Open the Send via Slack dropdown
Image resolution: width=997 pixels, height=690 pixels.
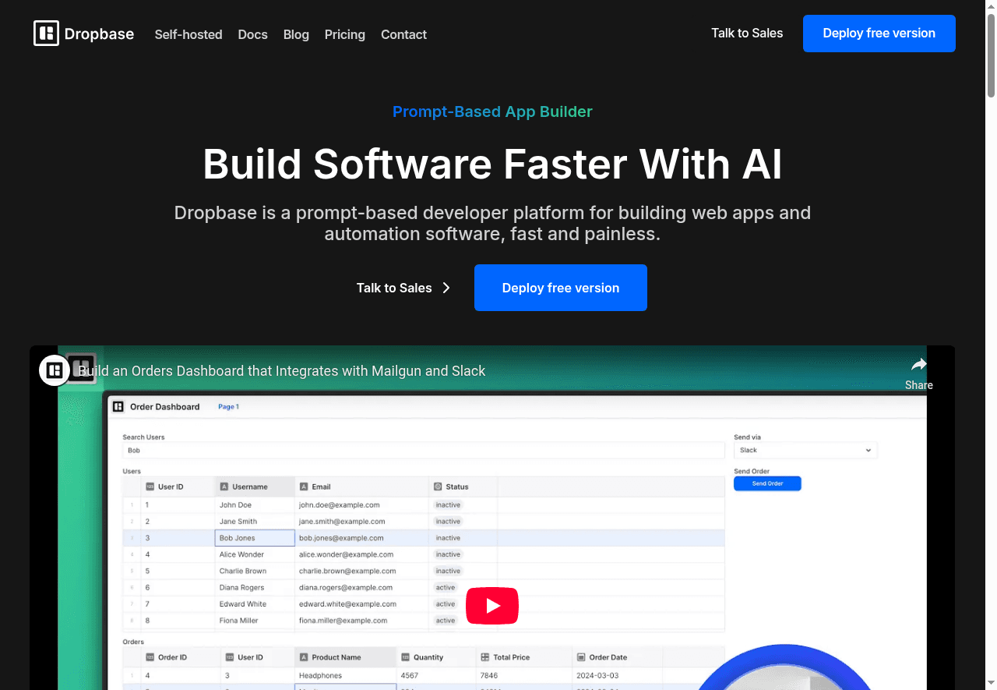point(805,450)
